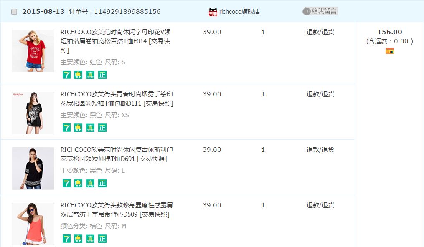
Task: Click the 7-day return icon under D111 item
Action: (x=66, y=128)
